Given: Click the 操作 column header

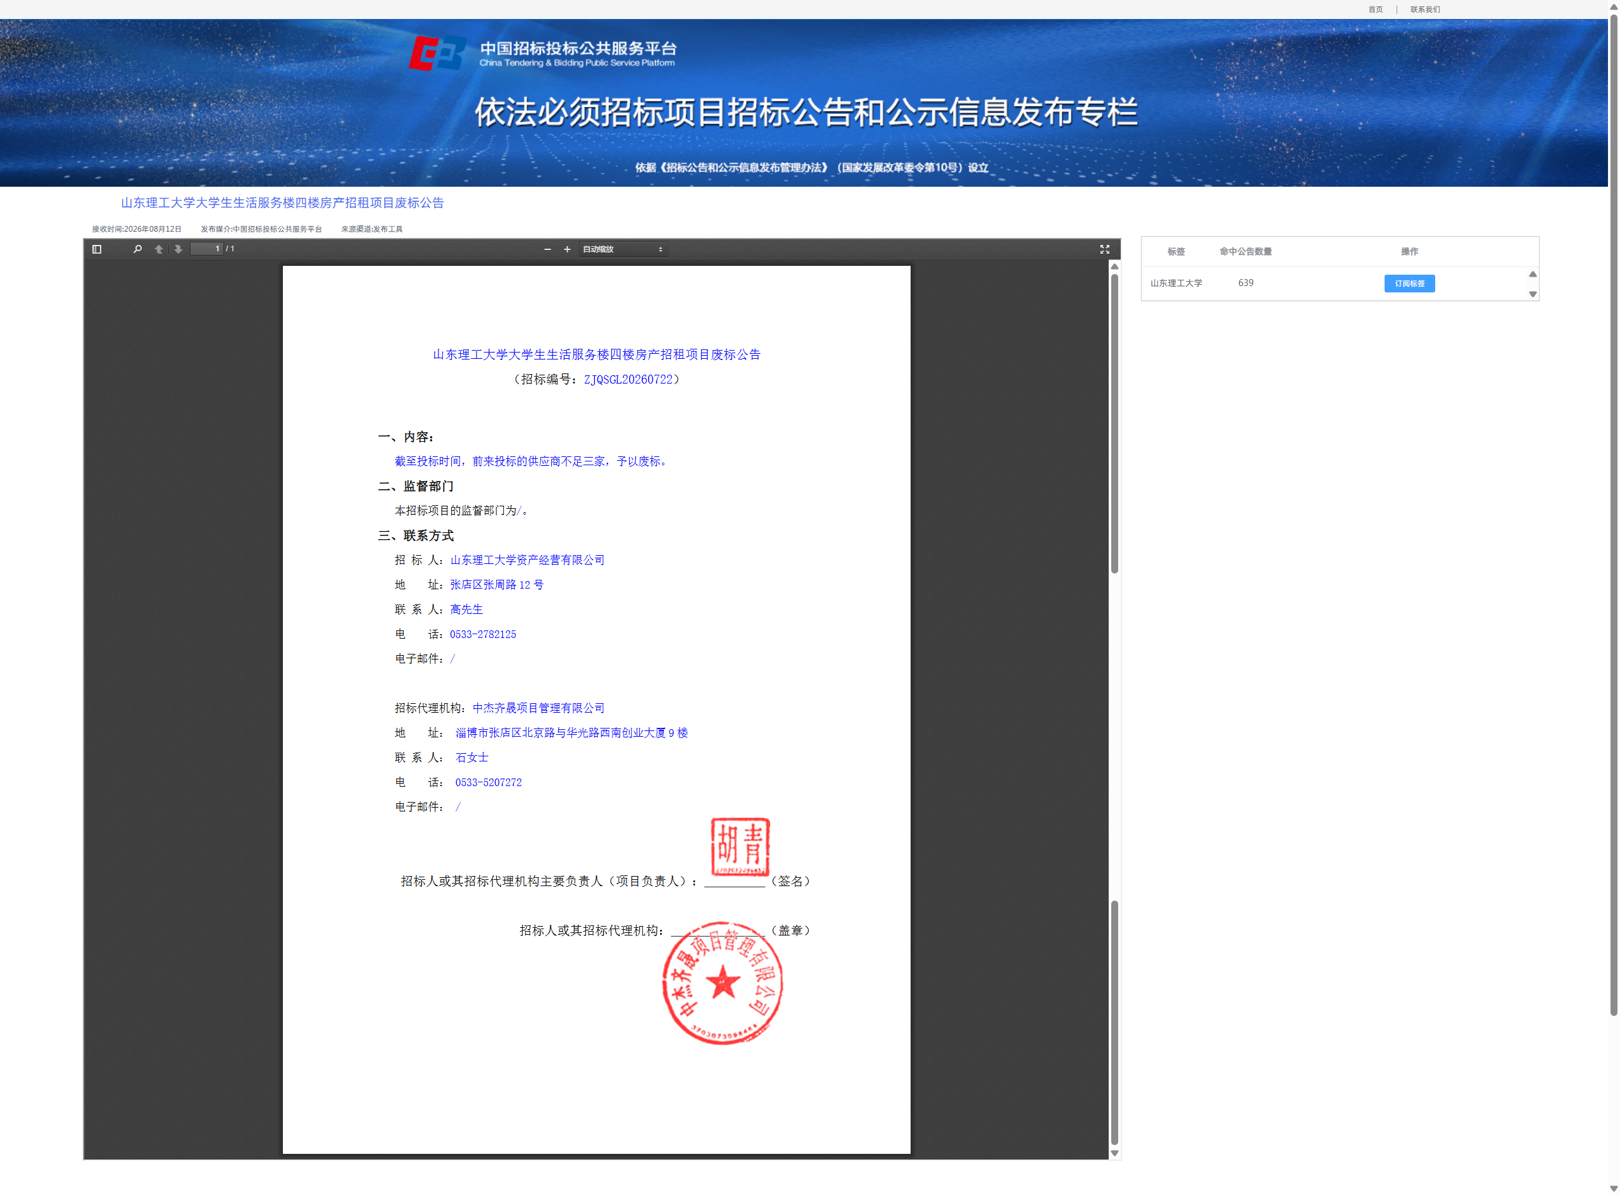Looking at the screenshot, I should coord(1409,252).
